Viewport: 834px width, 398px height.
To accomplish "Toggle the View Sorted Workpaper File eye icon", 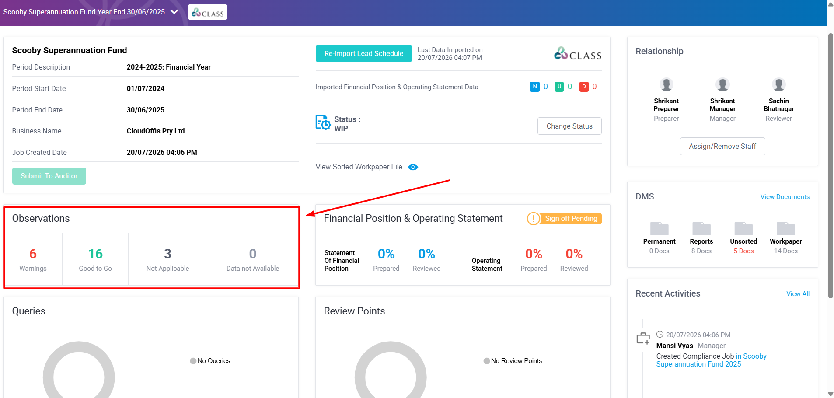I will [x=413, y=167].
